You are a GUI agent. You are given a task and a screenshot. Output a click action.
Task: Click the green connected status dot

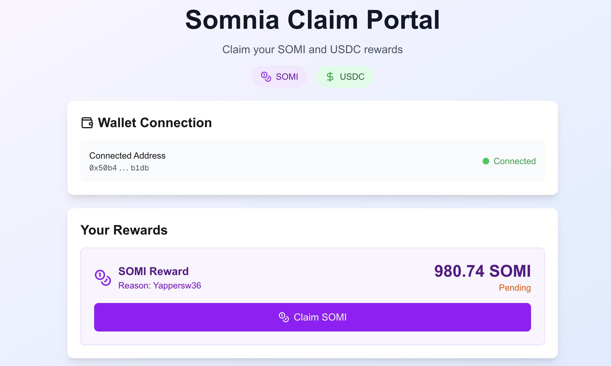pyautogui.click(x=486, y=161)
